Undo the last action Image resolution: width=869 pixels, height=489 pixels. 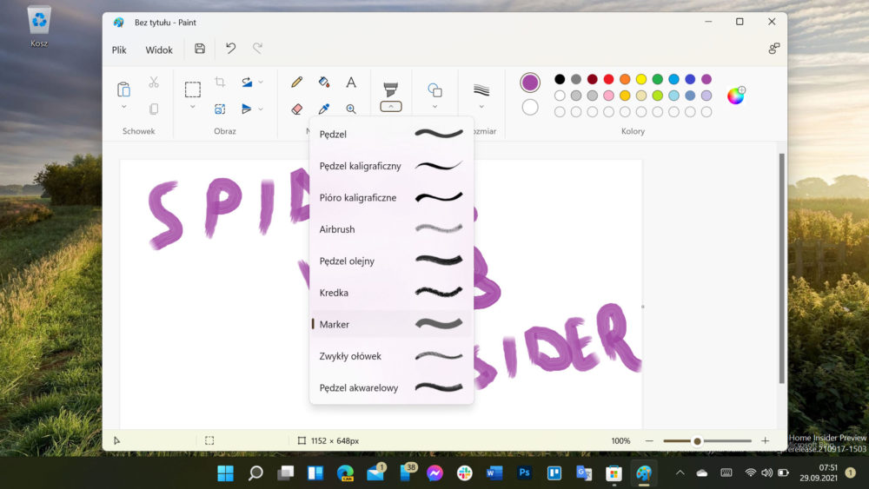tap(230, 49)
